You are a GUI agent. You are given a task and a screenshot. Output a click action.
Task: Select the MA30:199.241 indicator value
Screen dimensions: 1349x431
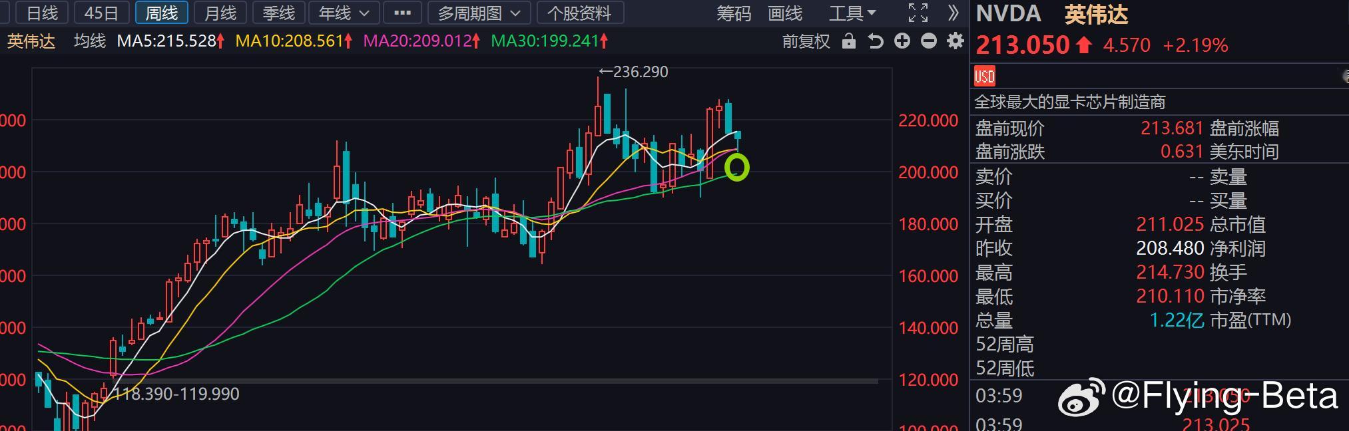549,41
